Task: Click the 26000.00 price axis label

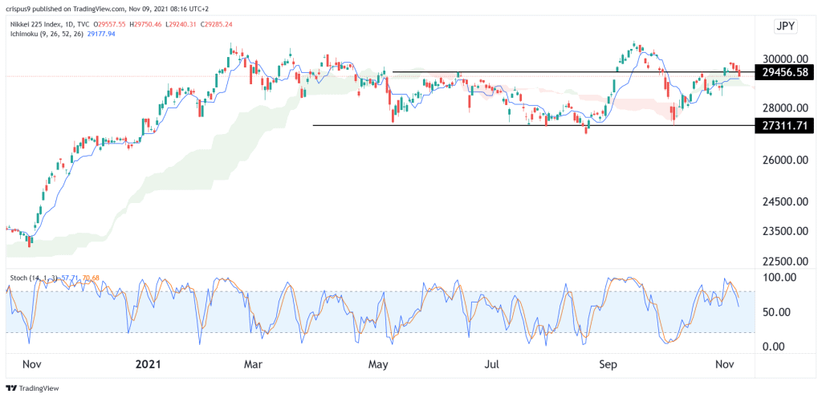Action: pyautogui.click(x=784, y=160)
